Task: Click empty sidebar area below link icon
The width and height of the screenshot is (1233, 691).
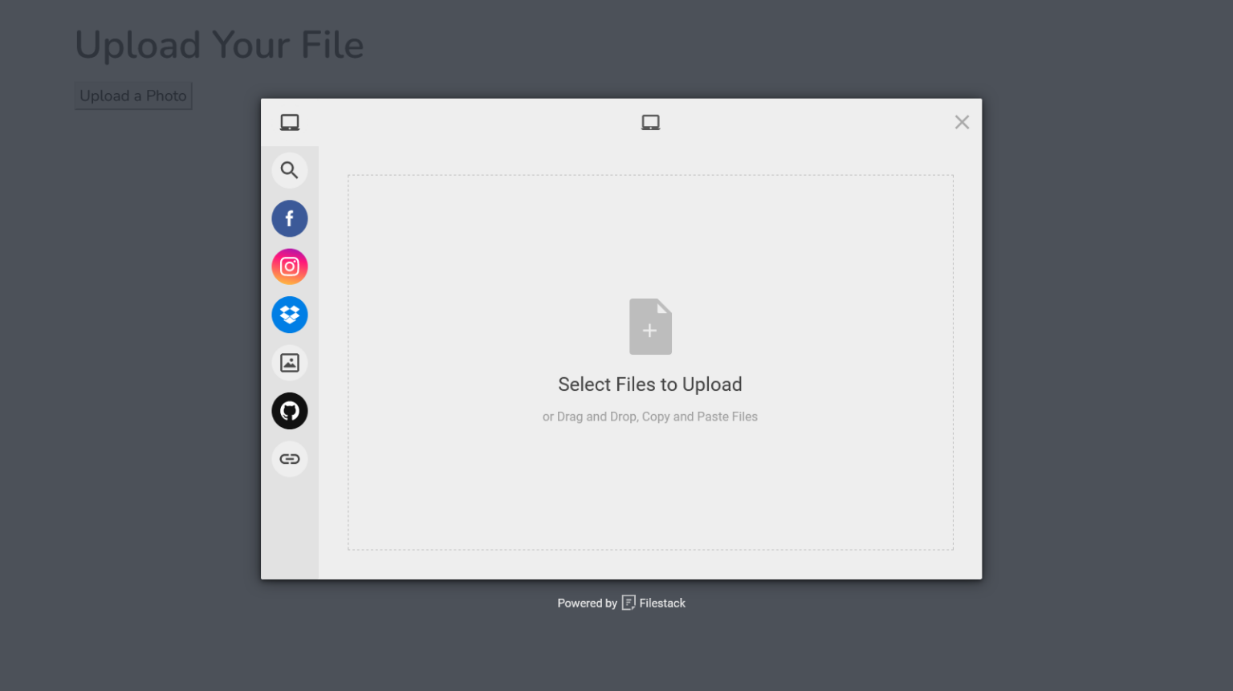Action: point(290,530)
